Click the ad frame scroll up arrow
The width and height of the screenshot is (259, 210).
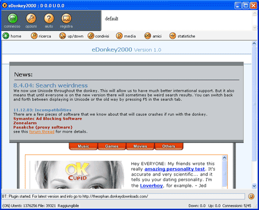click(225, 158)
